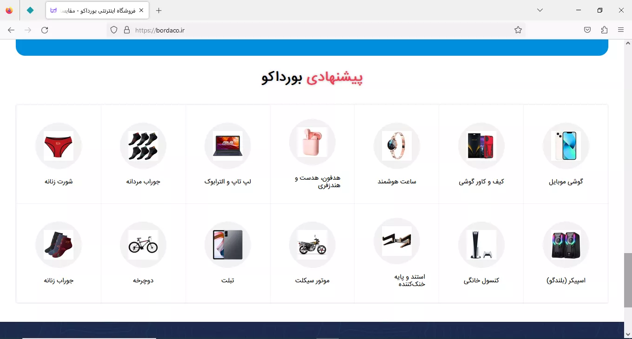The width and height of the screenshot is (632, 339).
Task: Click the browser reload page icon
Action: 45,30
